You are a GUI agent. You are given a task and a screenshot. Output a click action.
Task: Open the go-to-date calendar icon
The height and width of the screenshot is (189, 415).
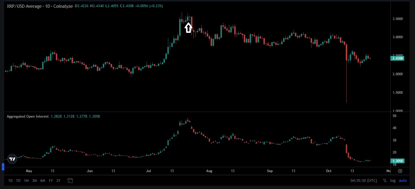70,181
